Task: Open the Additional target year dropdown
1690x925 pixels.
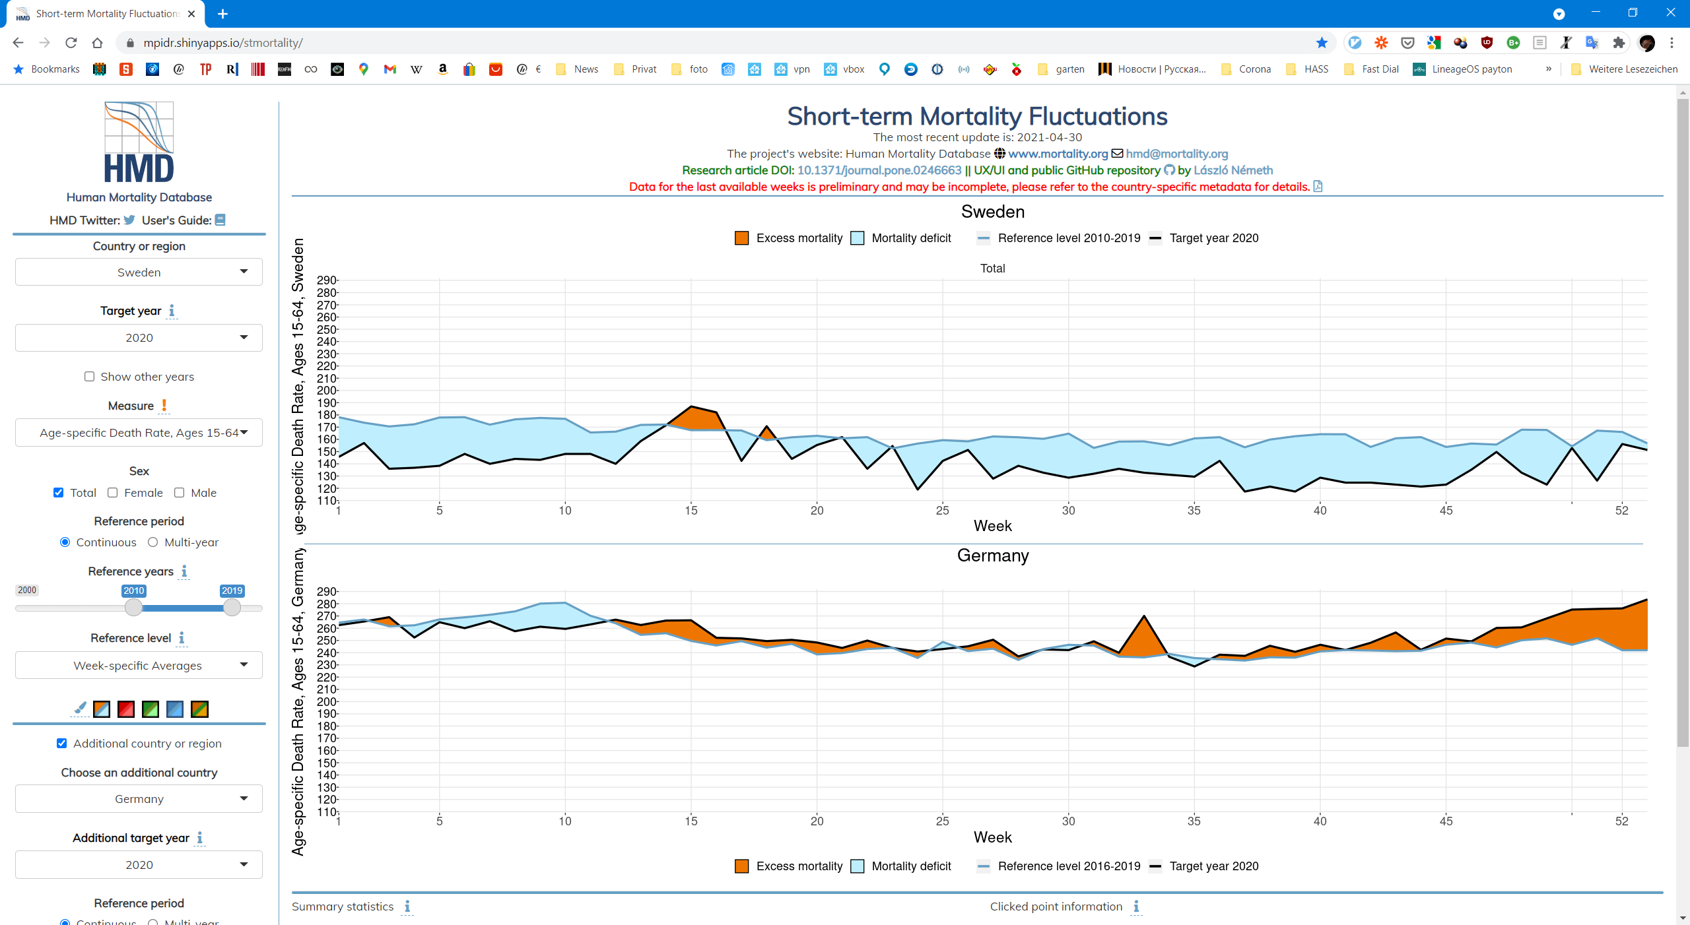Action: pyautogui.click(x=139, y=865)
